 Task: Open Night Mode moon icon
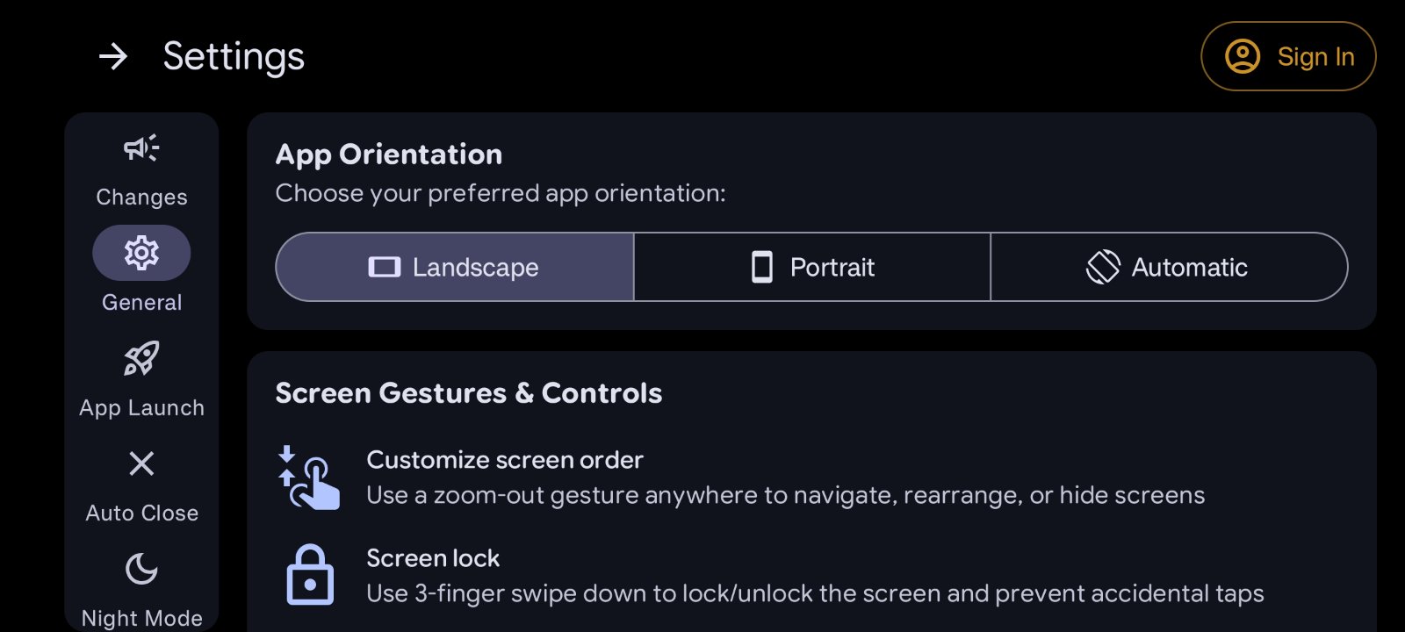click(141, 569)
